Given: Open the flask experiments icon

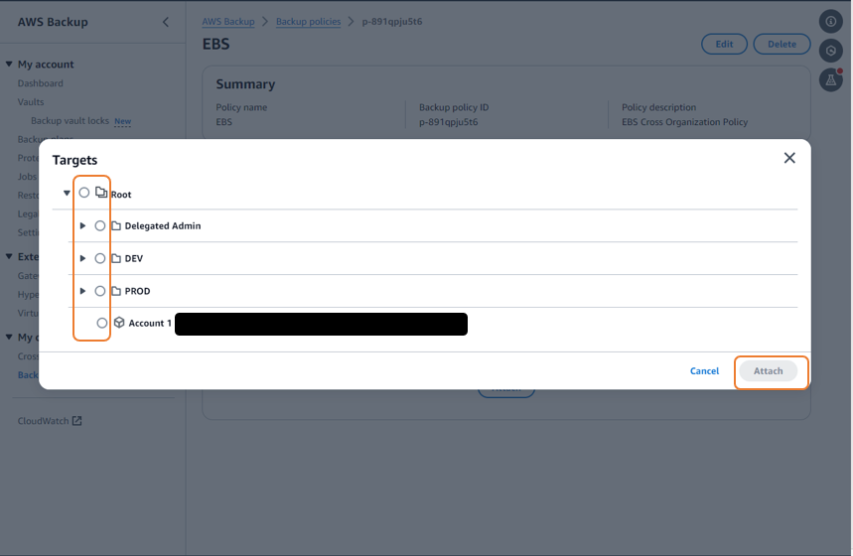Looking at the screenshot, I should click(831, 80).
